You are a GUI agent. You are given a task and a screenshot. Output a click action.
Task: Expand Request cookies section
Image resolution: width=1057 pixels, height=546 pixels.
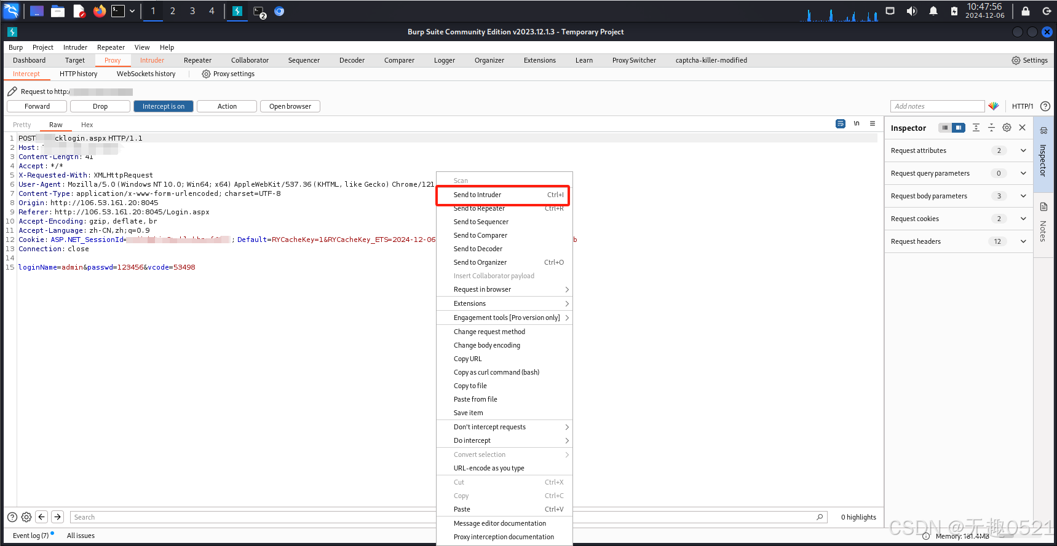pyautogui.click(x=1023, y=219)
